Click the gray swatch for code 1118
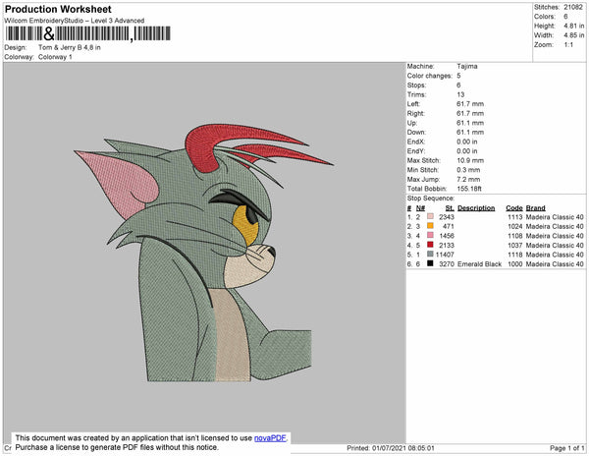This screenshot has height=456, width=589. [430, 255]
